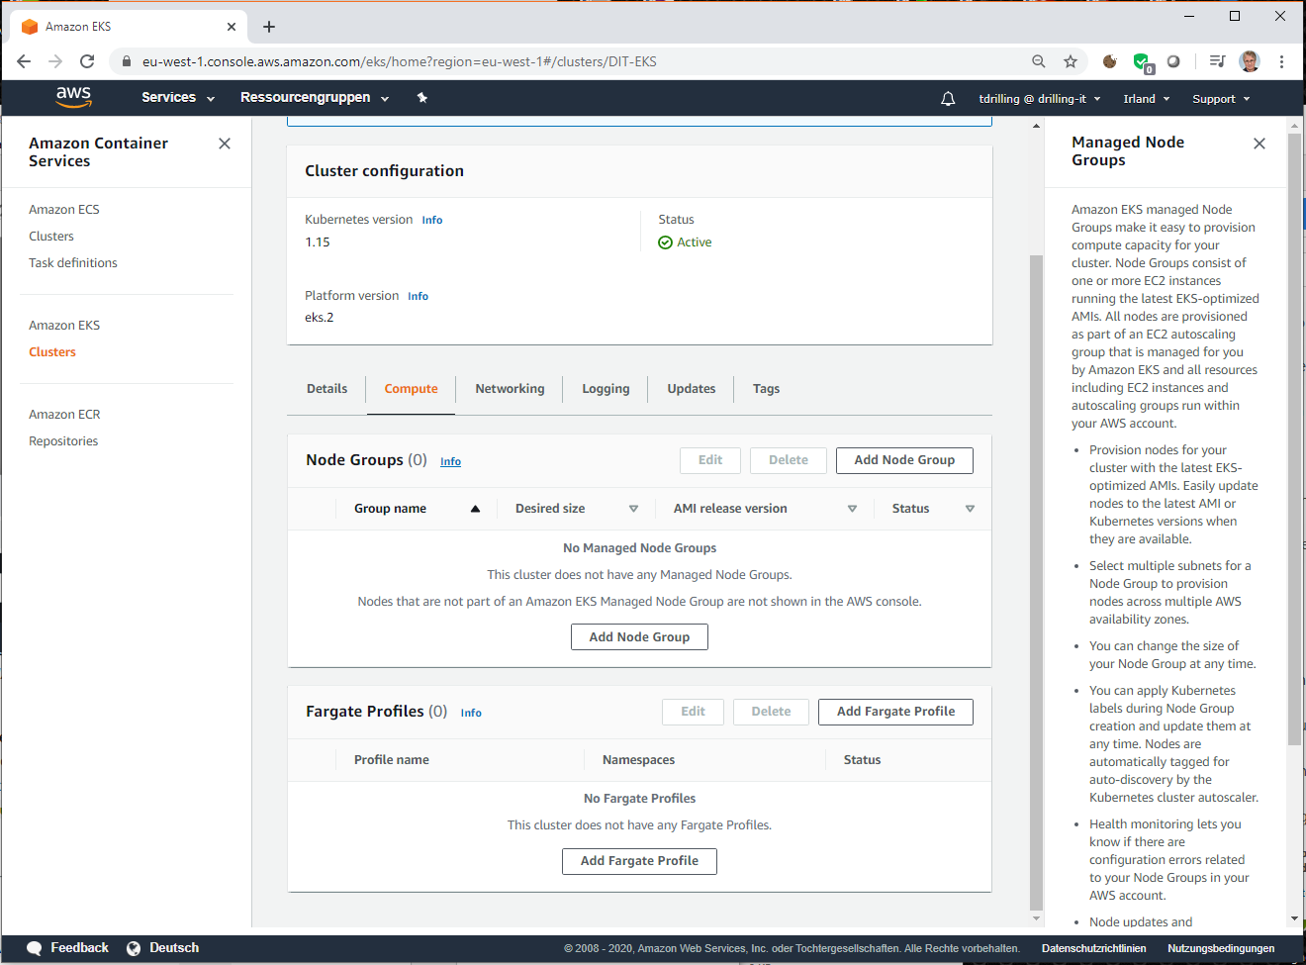This screenshot has height=965, width=1306.
Task: Close the Amazon Container Services sidebar
Action: 225,144
